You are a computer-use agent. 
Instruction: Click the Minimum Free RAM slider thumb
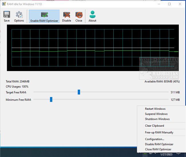point(51,99)
